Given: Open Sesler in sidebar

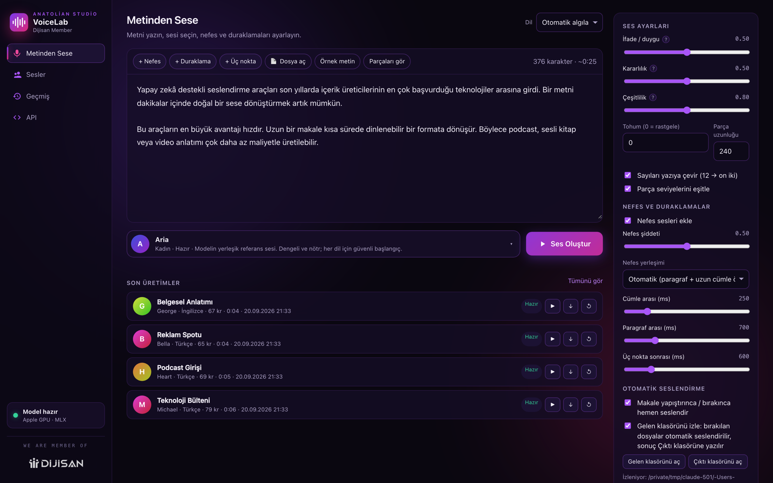Looking at the screenshot, I should pos(56,75).
